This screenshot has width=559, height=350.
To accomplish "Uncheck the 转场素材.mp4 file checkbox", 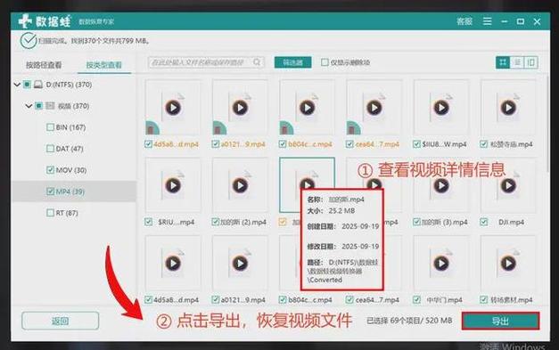I will 484,300.
